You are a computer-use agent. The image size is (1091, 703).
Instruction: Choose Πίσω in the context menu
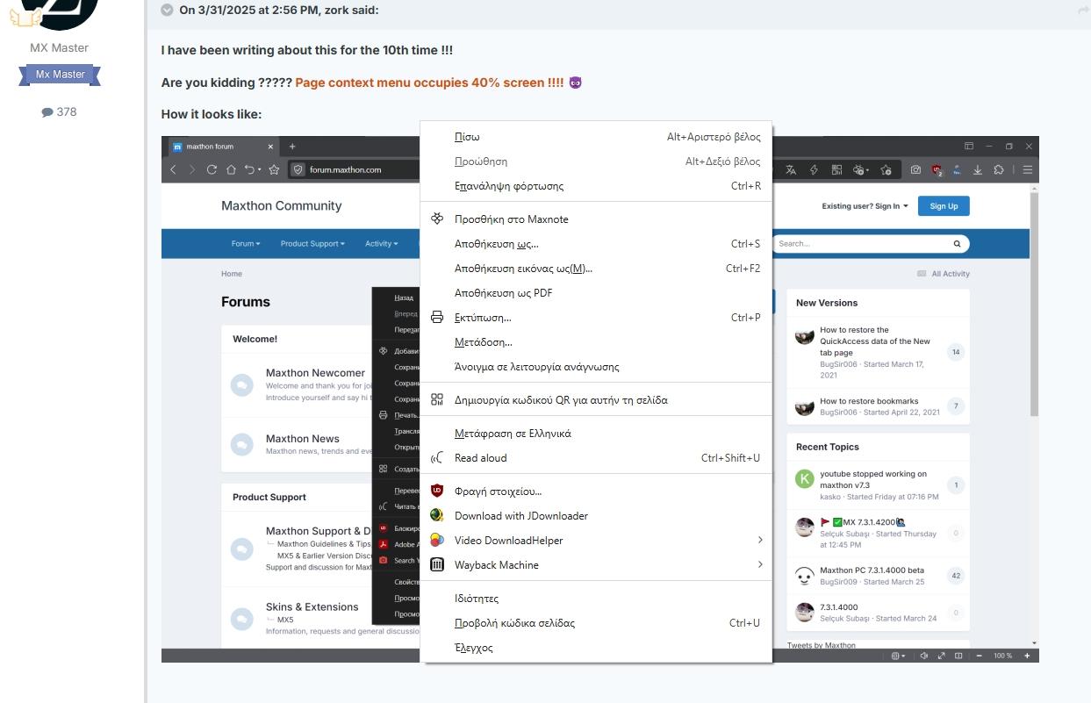(x=597, y=137)
